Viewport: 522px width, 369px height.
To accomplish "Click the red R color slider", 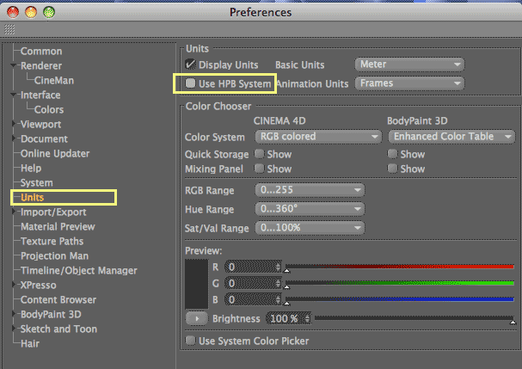I will (400, 267).
